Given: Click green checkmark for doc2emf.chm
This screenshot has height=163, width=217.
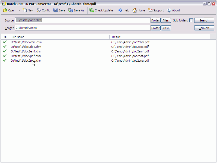Looking at the screenshot, I should pyautogui.click(x=5, y=51).
